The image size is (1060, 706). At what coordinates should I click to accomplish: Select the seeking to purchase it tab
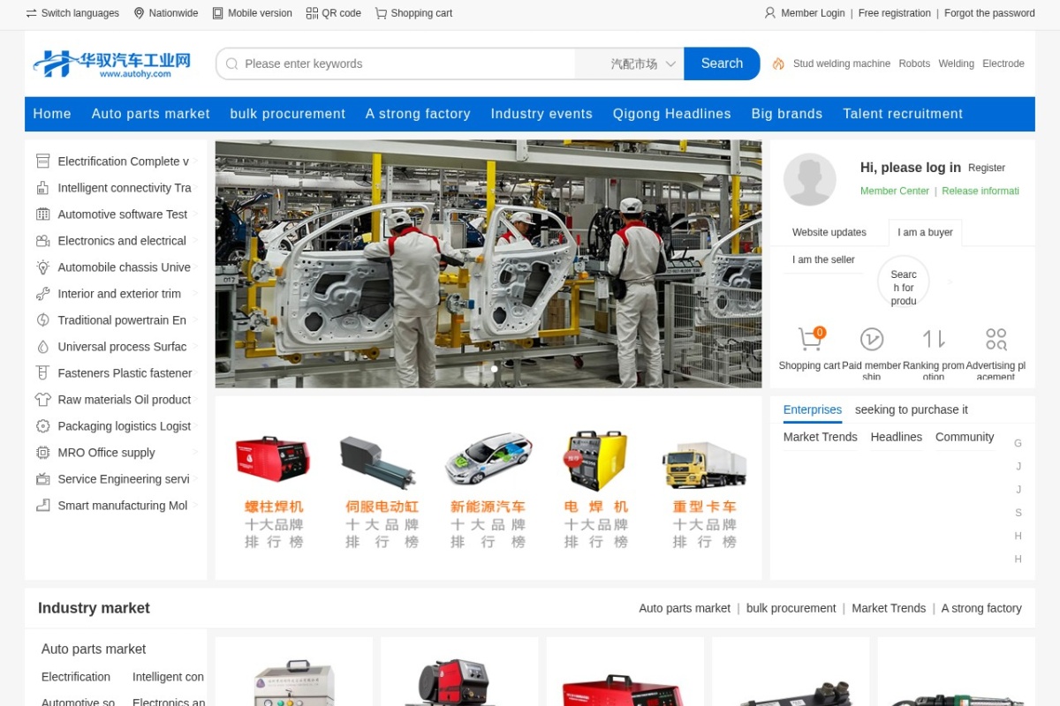912,409
